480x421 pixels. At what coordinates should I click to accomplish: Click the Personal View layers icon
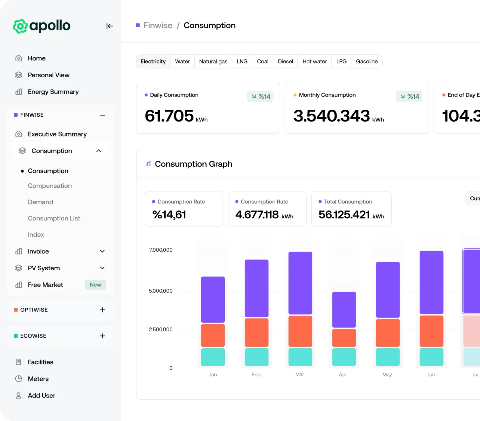click(x=19, y=75)
